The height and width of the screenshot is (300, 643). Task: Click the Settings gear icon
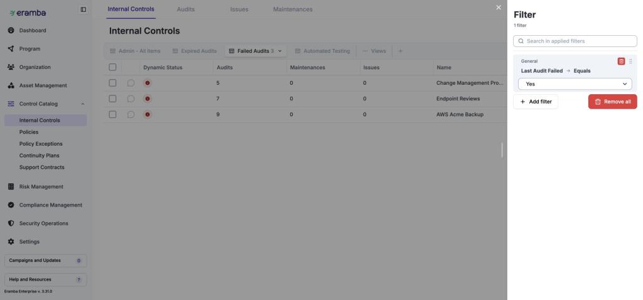coord(11,242)
